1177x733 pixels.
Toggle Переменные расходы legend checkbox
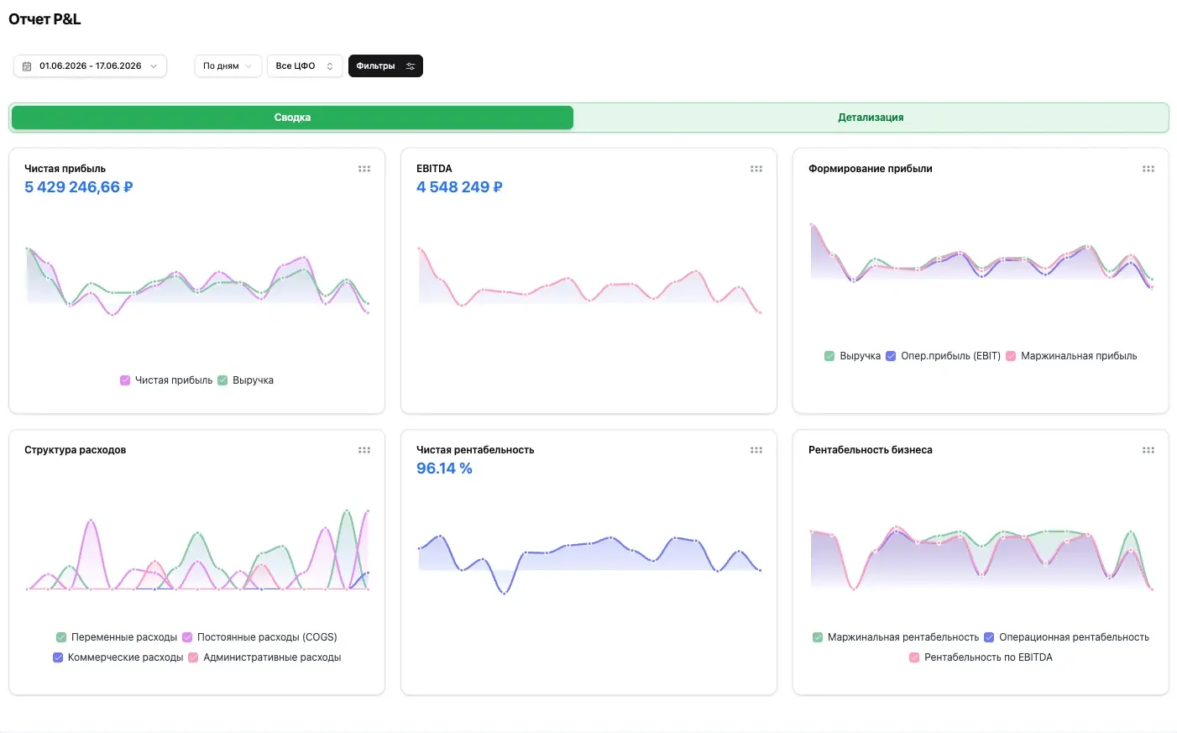click(61, 637)
